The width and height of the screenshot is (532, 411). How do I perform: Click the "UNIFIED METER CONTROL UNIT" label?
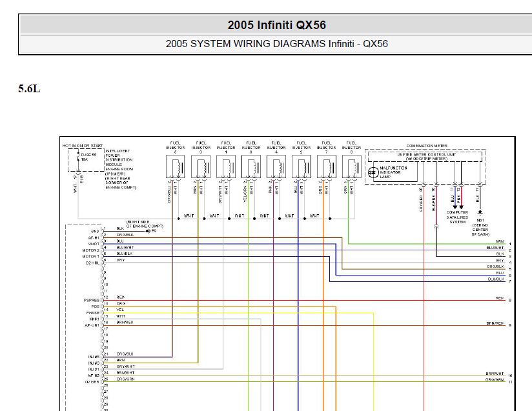point(427,154)
